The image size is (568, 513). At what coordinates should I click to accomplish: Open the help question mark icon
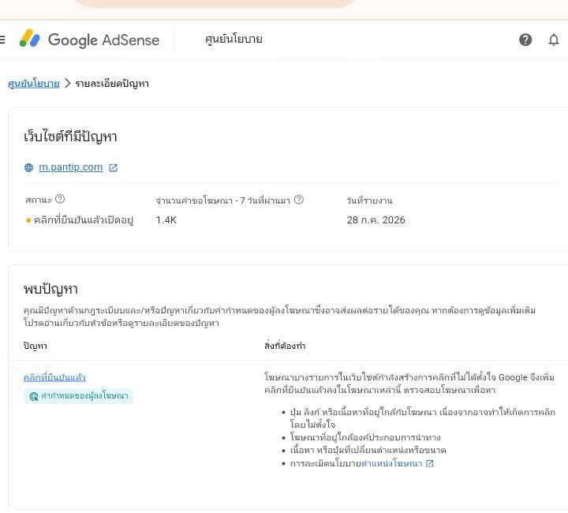[525, 39]
